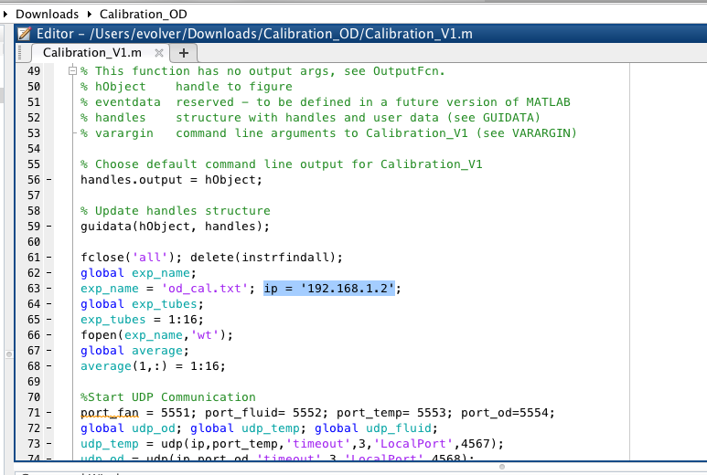Set breakpoint at line 66 dash
707x475 pixels.
click(x=48, y=335)
